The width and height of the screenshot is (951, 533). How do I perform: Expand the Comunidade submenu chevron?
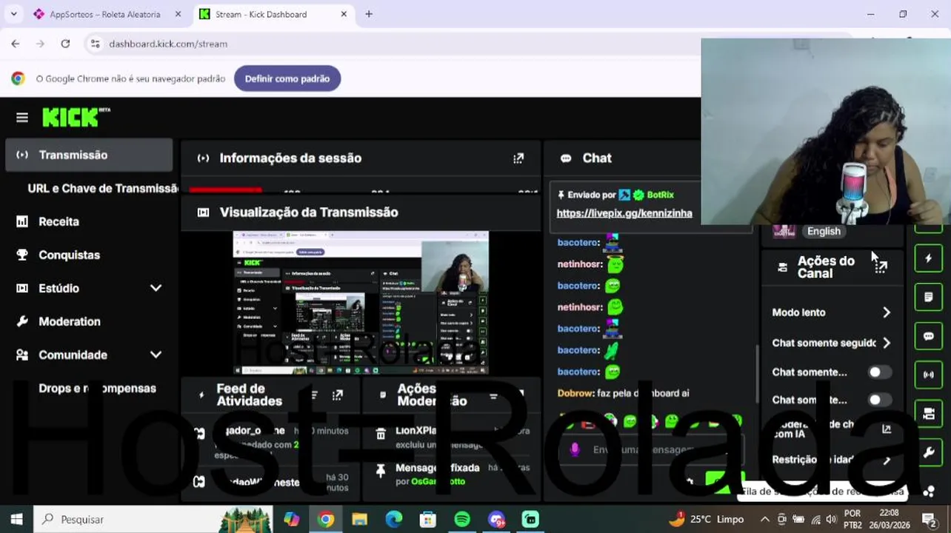156,355
